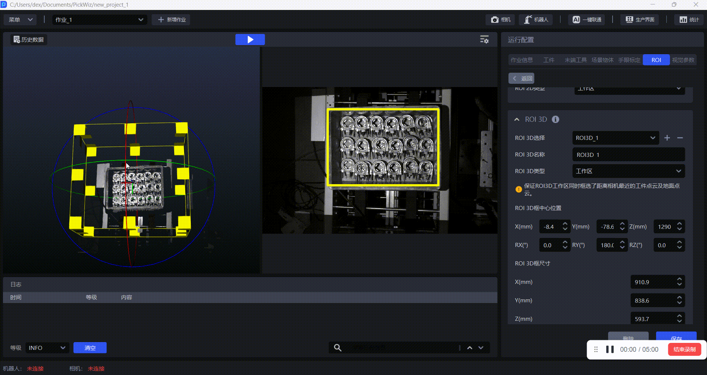Click the return back button
707x375 pixels.
521,78
